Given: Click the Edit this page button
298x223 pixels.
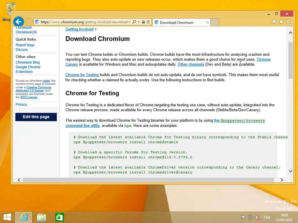Looking at the screenshot, I should point(36,117).
